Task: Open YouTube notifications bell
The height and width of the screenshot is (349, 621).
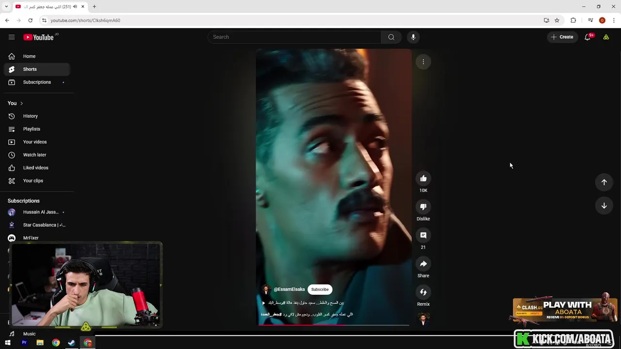Action: click(588, 37)
